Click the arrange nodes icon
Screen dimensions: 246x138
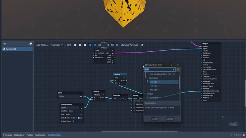(x=117, y=45)
